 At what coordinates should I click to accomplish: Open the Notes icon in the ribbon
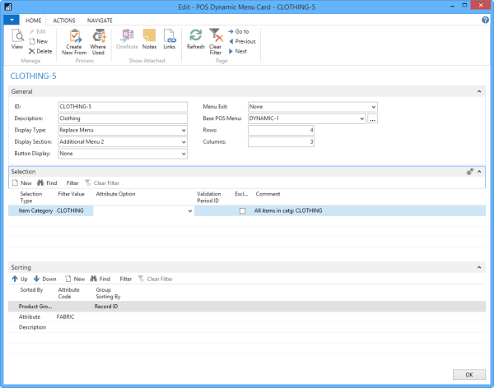coord(149,38)
